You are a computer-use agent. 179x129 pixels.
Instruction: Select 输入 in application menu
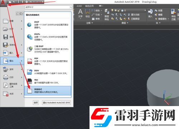pos(12,53)
